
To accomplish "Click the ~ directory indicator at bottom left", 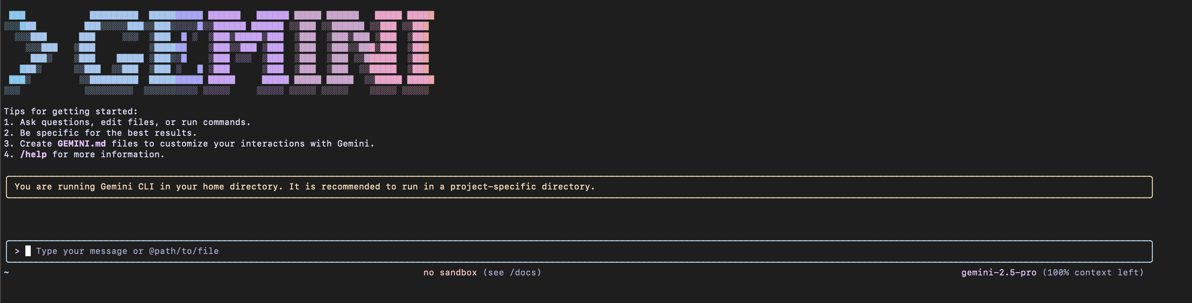I will [x=7, y=273].
